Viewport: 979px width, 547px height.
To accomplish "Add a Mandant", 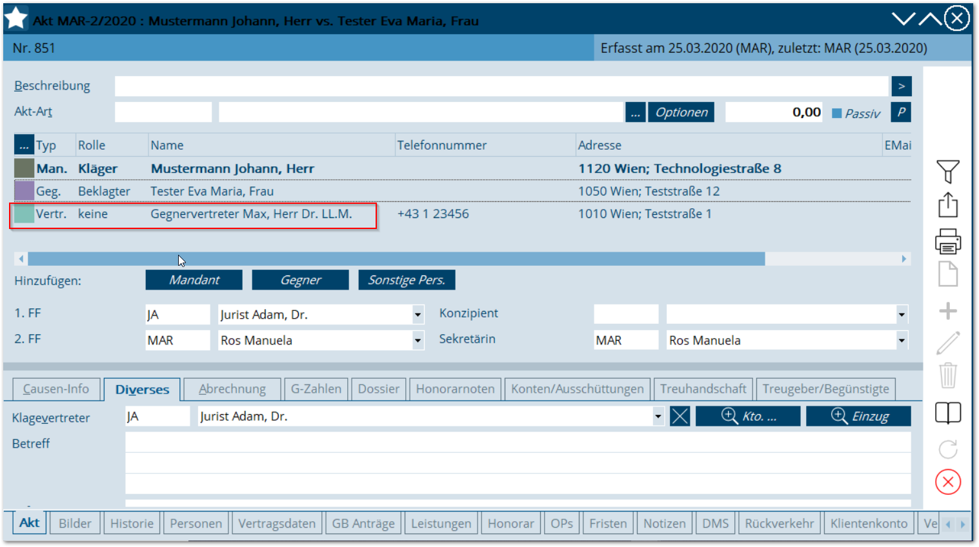I will click(x=194, y=280).
